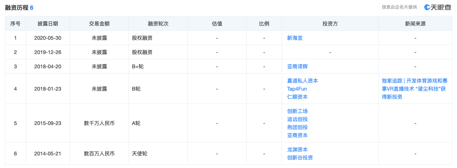Click the 交易金额 column header
Viewport: 457px width, 168px height.
[99, 24]
